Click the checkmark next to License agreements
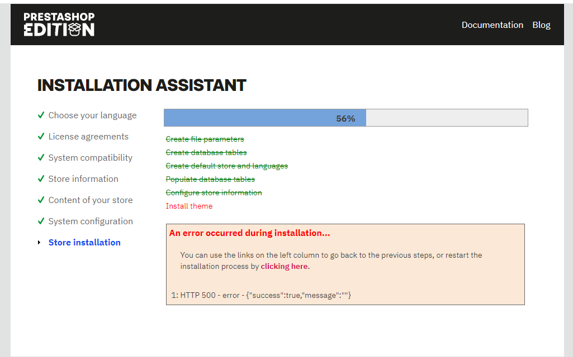 (x=41, y=136)
